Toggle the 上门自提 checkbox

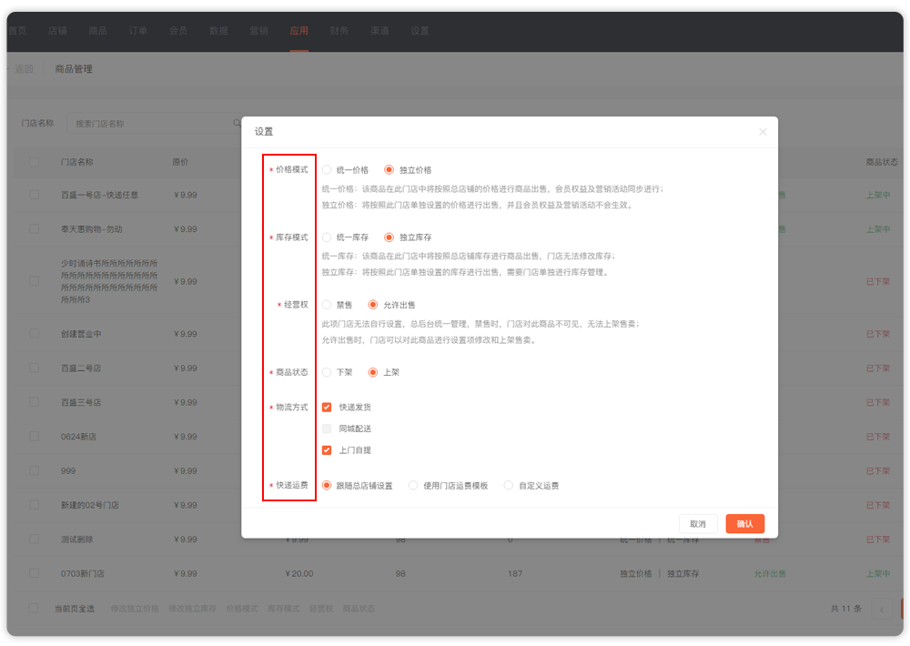[327, 449]
